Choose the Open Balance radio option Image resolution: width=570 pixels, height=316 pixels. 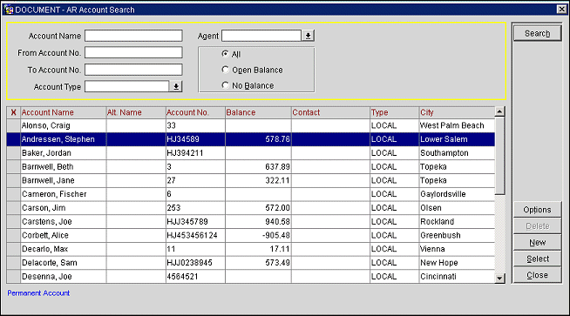pos(226,70)
